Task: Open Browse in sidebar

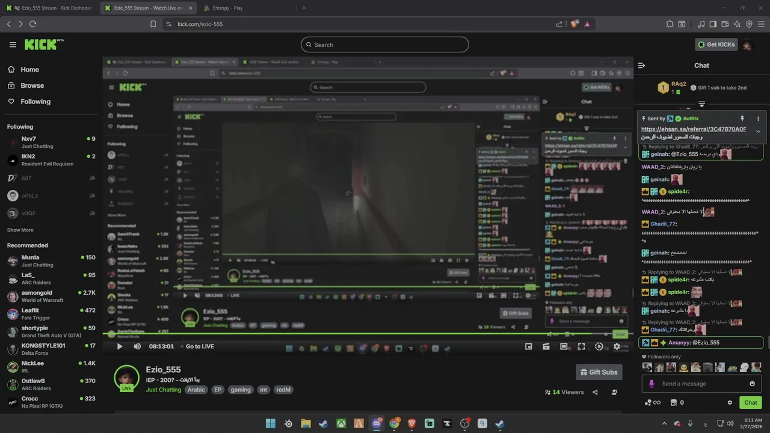Action: pyautogui.click(x=26, y=85)
